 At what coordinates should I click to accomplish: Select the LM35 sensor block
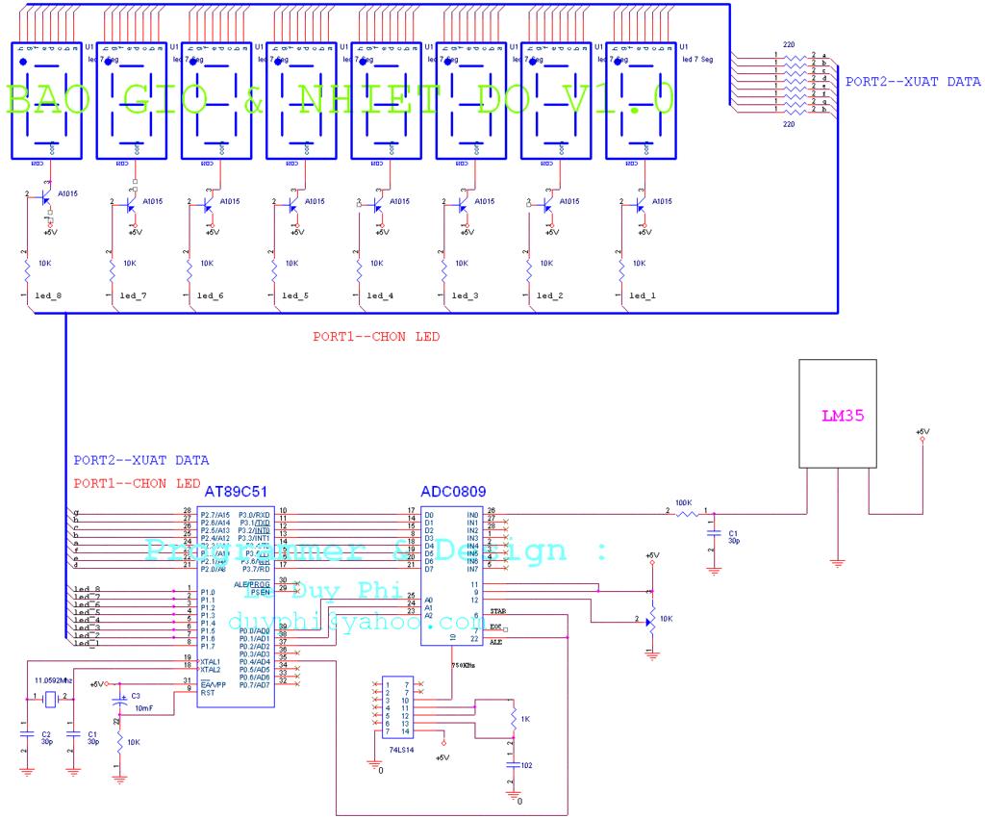tap(838, 414)
